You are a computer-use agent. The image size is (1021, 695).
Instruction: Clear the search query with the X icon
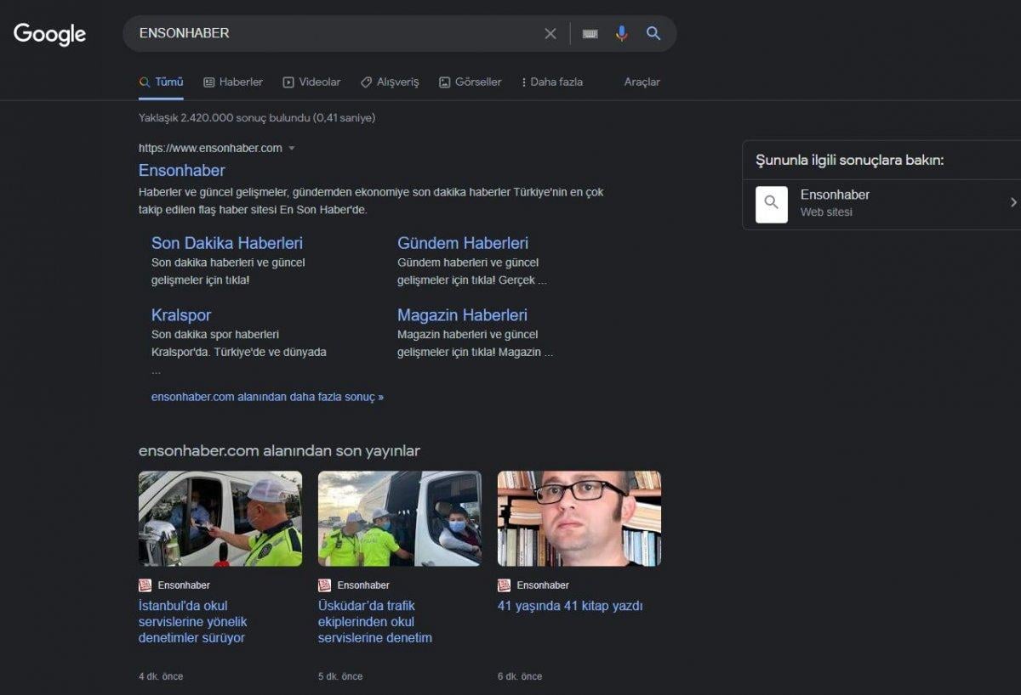click(550, 33)
